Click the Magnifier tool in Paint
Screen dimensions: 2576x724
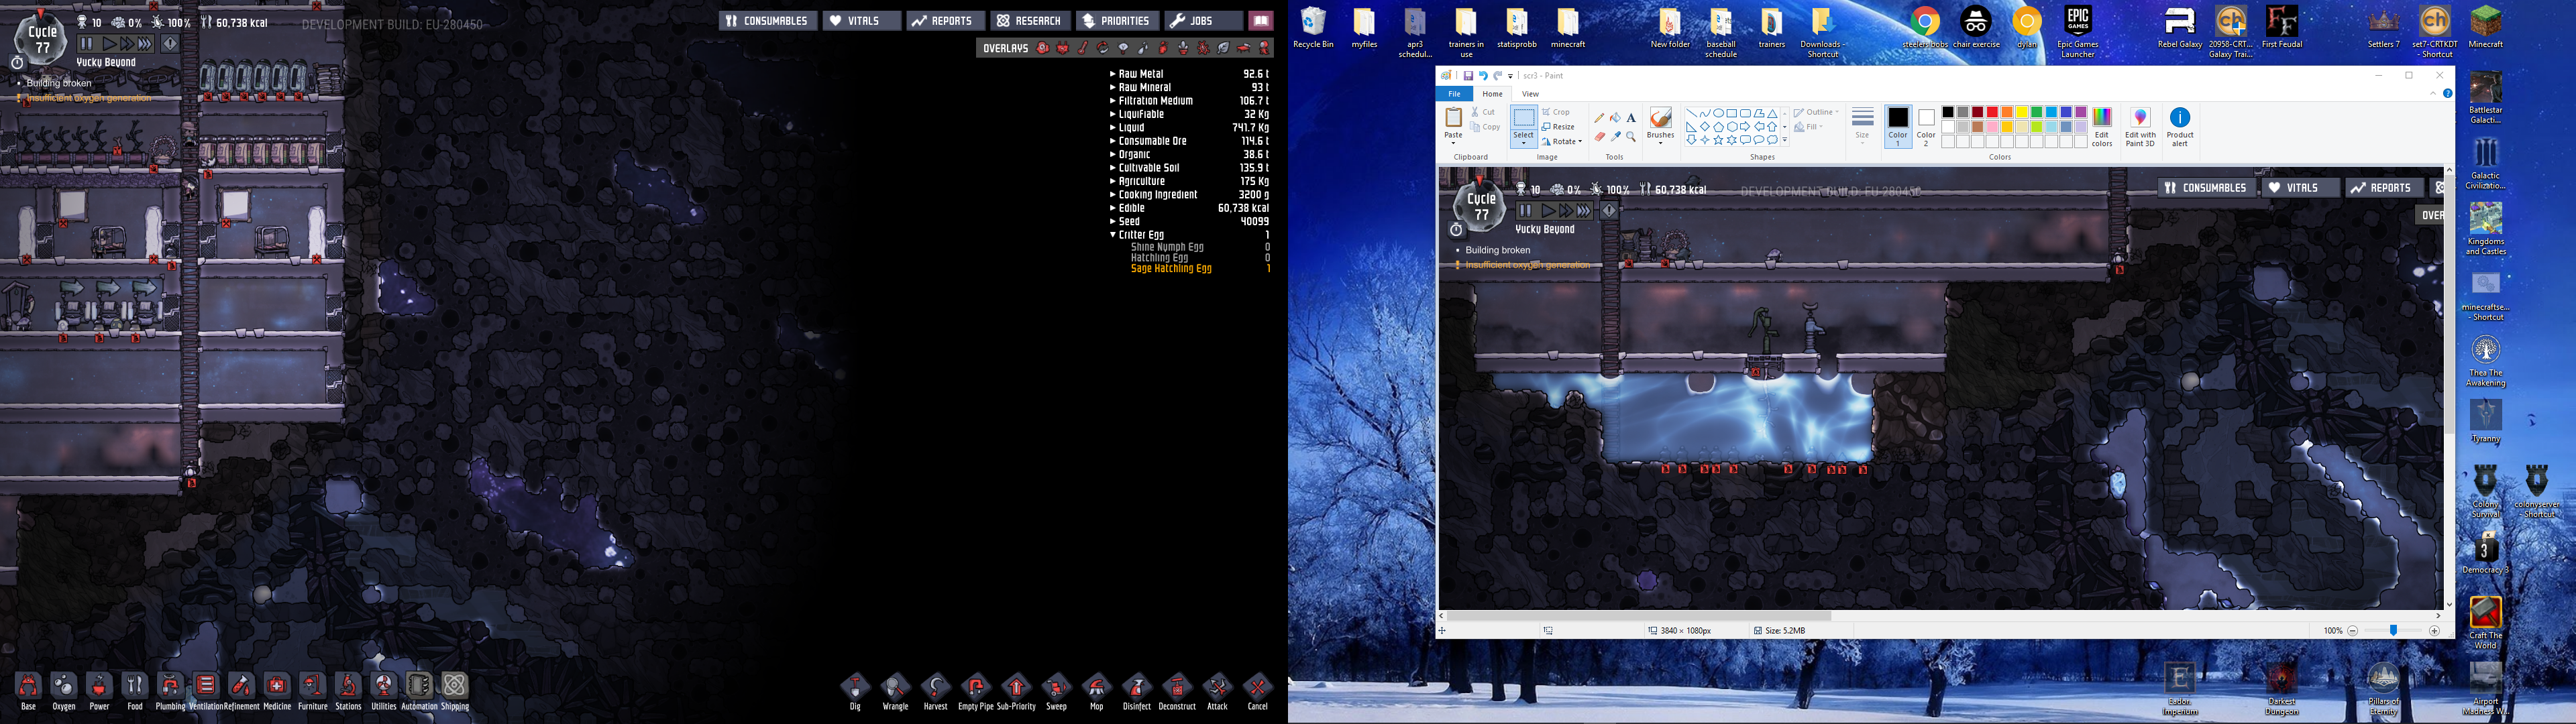point(1631,137)
